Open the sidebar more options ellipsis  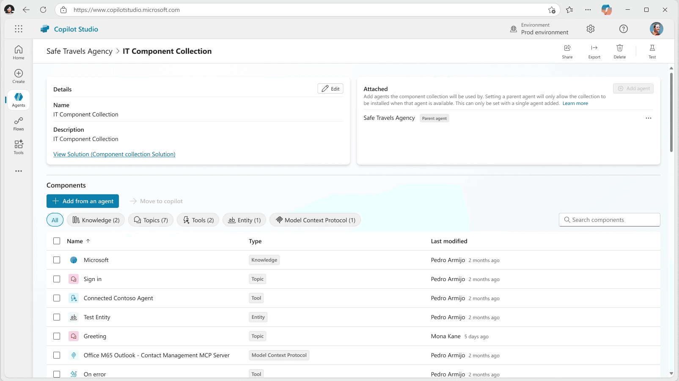point(19,171)
